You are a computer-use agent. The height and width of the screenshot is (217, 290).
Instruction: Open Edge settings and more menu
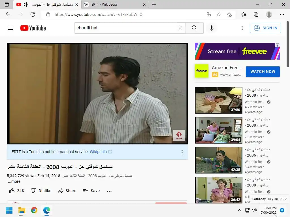pyautogui.click(x=282, y=14)
